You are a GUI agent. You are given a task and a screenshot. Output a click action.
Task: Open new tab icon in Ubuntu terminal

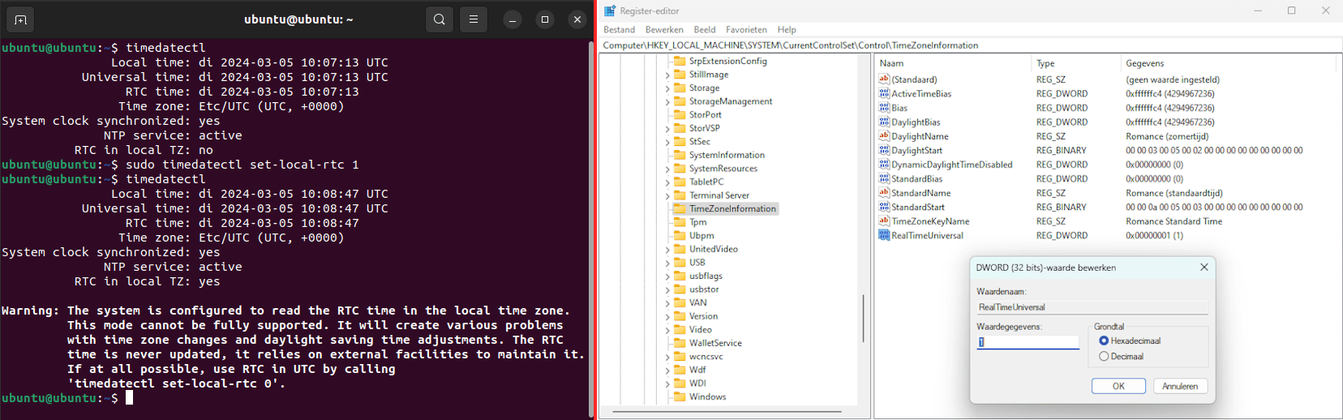[20, 19]
